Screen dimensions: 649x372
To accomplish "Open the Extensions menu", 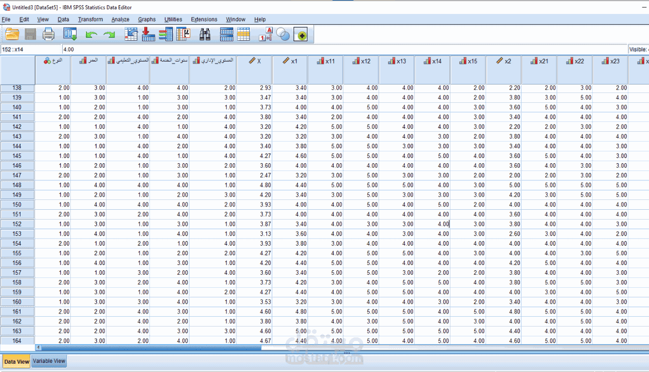I will [204, 19].
